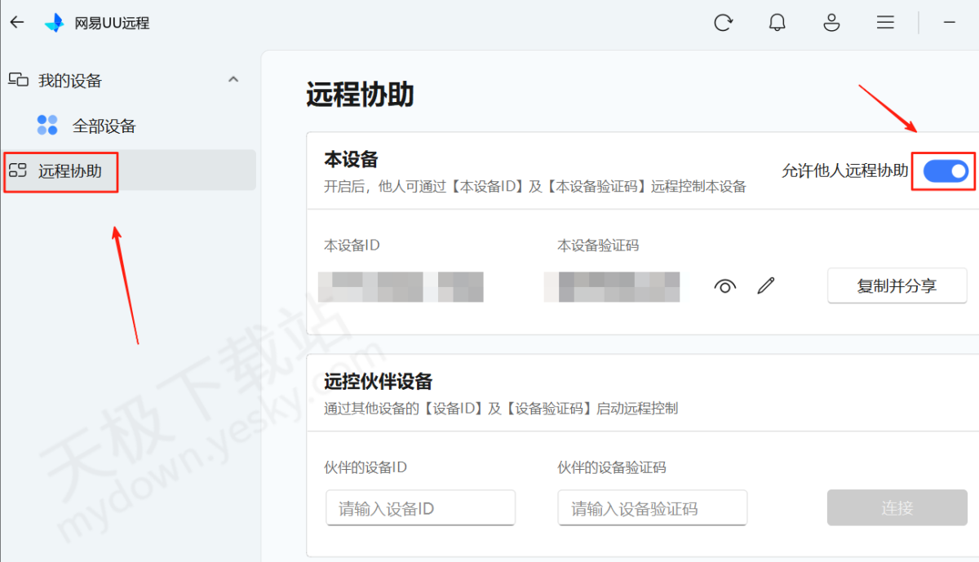979x562 pixels.
Task: Select the 全部设备 grid icon
Action: point(47,126)
